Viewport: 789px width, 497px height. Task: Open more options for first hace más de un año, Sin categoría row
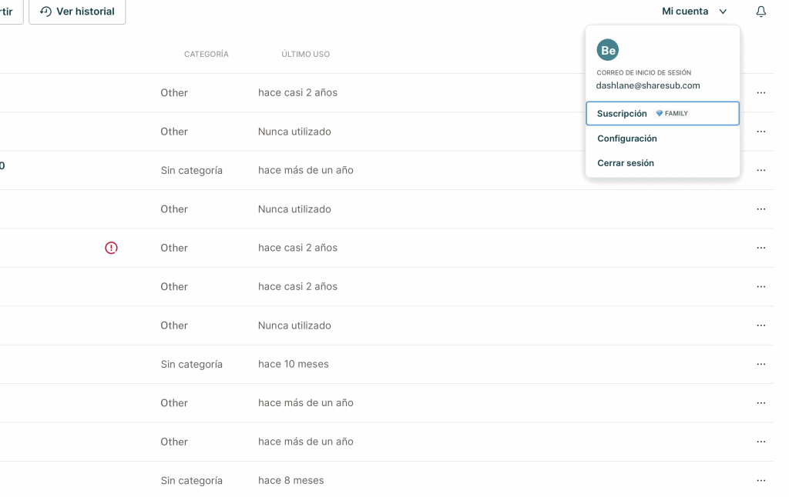tap(760, 170)
